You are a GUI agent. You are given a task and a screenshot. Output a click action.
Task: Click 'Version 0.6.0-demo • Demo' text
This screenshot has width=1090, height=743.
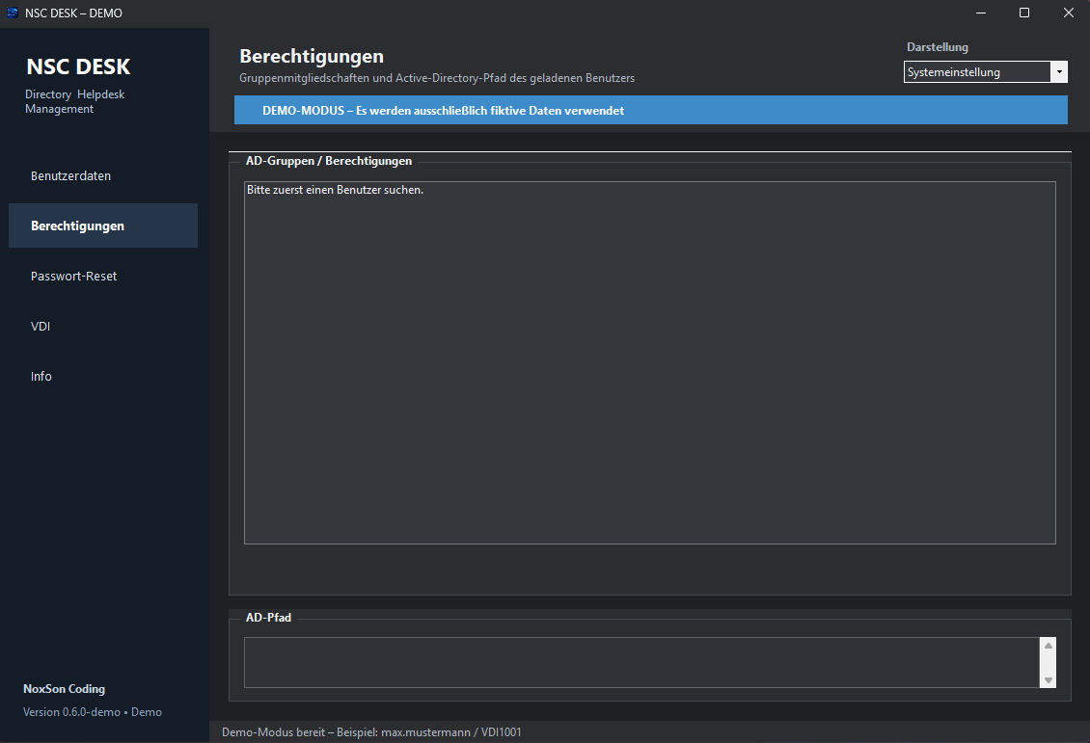(93, 712)
